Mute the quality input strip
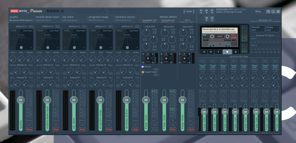Viewport: 296px width, 143px height. (29, 129)
